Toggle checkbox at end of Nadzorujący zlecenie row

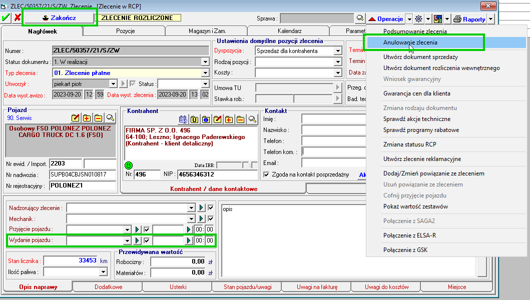tap(211, 207)
